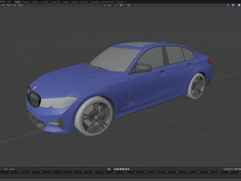Viewport: 241px width, 181px height.
Task: Toggle proportional editing
Action: pos(129,5)
